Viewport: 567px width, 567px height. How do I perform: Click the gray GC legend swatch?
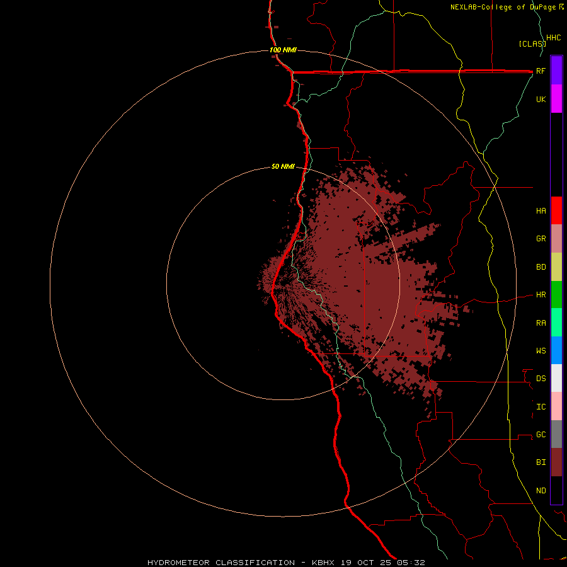point(556,434)
